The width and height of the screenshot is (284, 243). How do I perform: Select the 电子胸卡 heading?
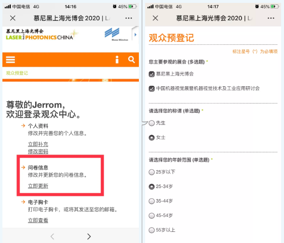(x=38, y=202)
